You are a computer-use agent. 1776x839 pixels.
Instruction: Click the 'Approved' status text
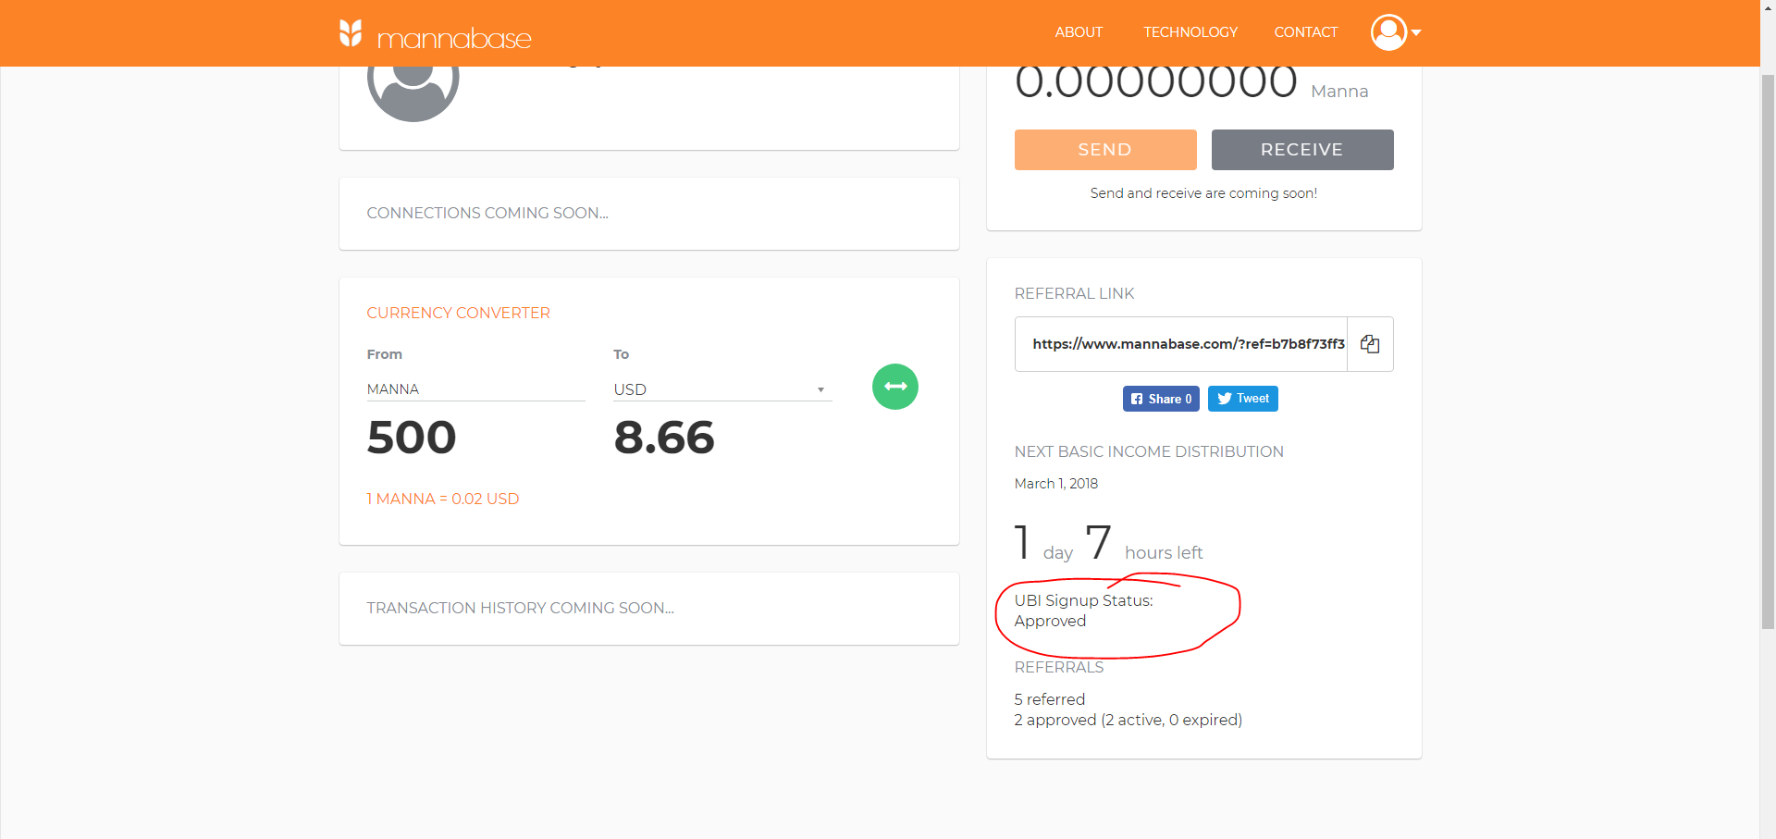pyautogui.click(x=1050, y=621)
